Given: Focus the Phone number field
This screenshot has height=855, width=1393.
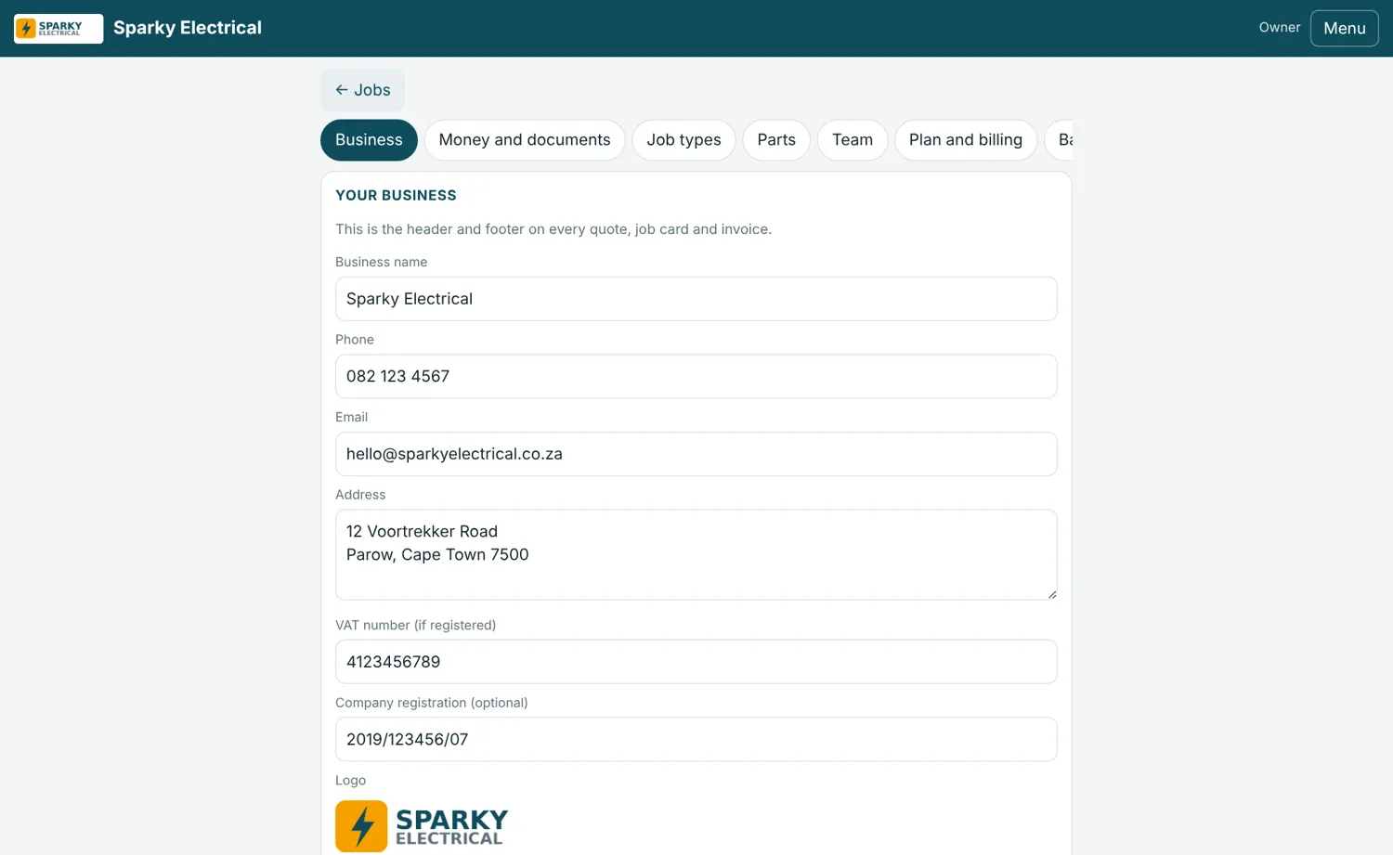Looking at the screenshot, I should [x=696, y=376].
